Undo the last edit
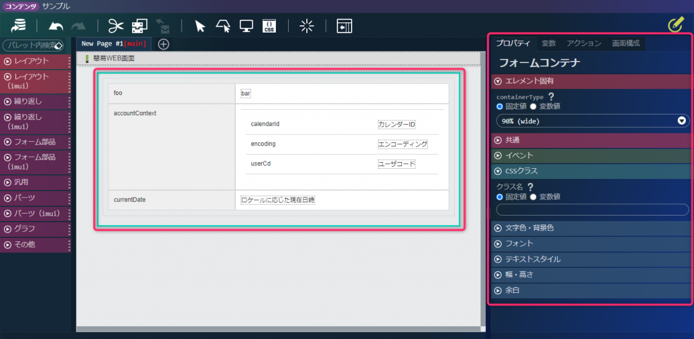The height and width of the screenshot is (339, 694). pyautogui.click(x=56, y=26)
